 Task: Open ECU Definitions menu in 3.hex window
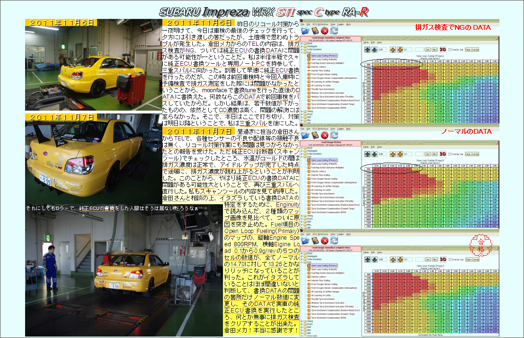(x=320, y=25)
